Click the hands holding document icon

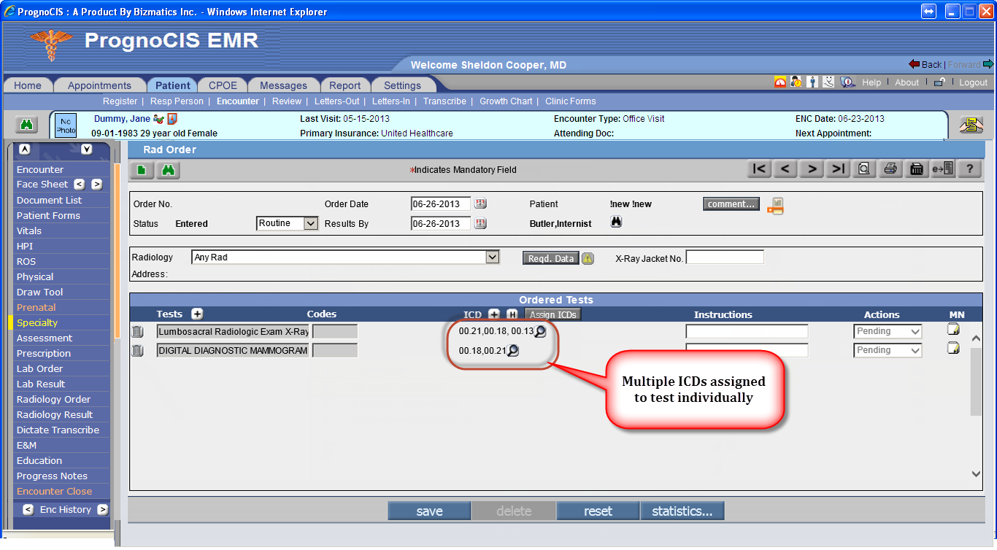point(971,125)
